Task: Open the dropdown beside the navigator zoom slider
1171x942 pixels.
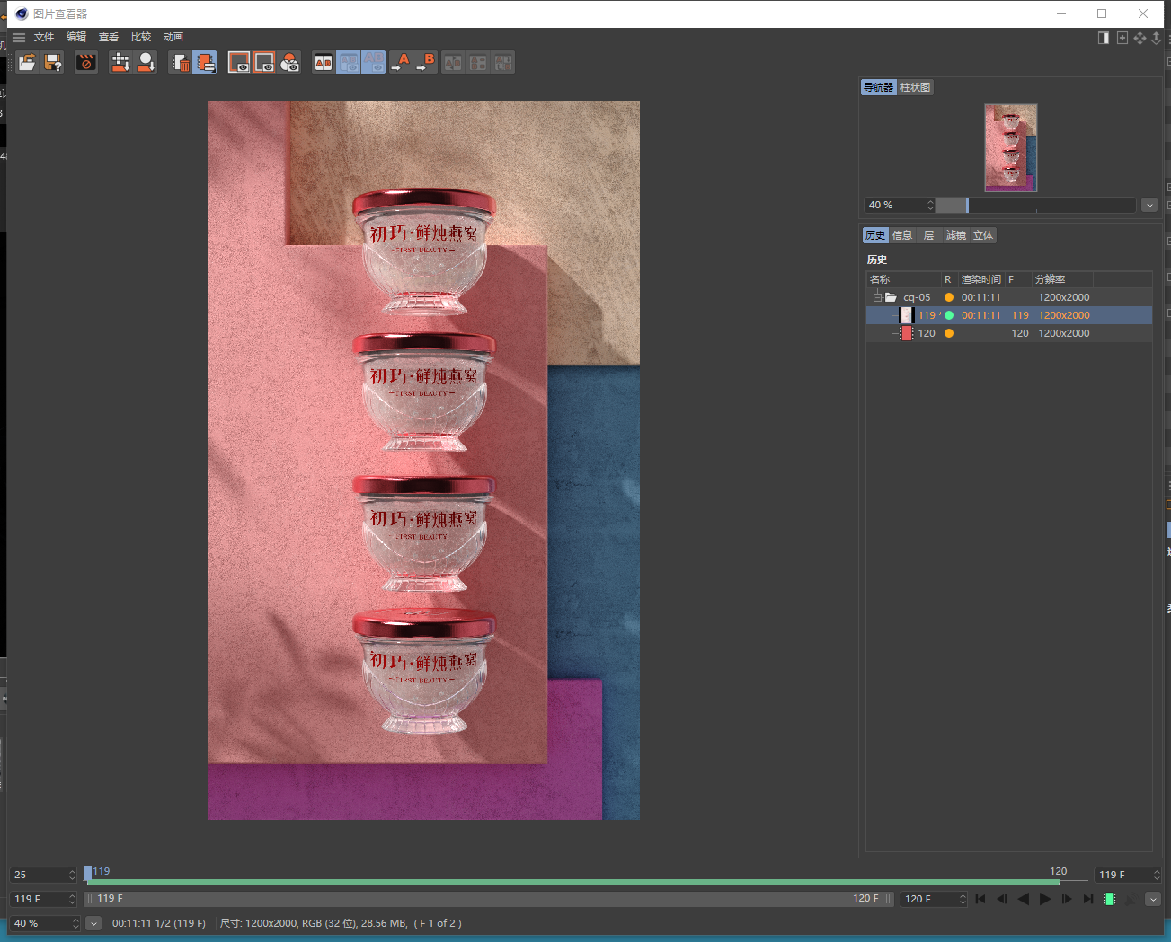Action: pos(1149,205)
